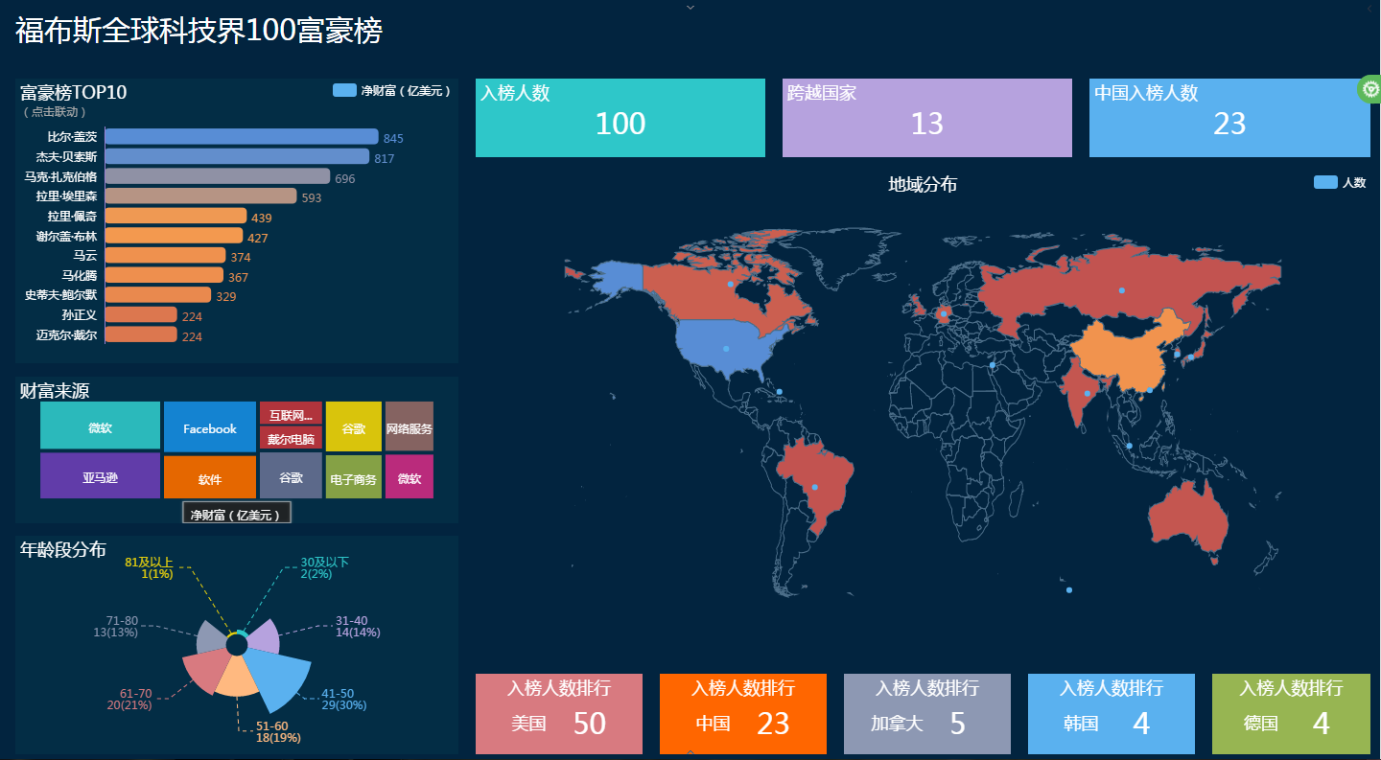This screenshot has height=760, width=1381.
Task: Click the 马克·扎克伯格 bar valued 696
Action: click(x=218, y=176)
